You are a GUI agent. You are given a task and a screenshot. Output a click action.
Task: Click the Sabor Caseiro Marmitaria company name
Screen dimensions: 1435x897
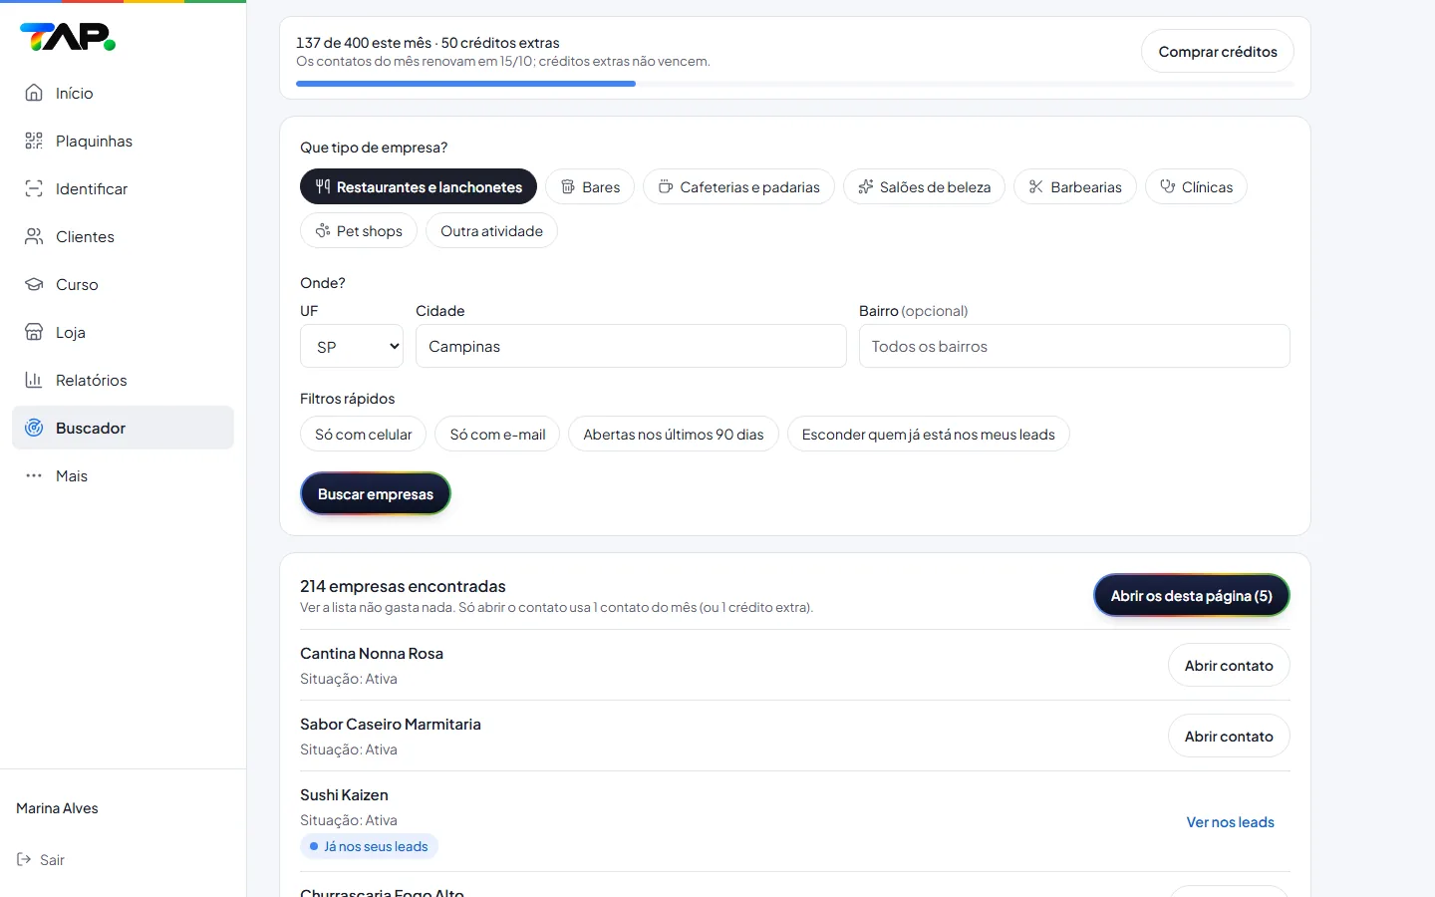click(391, 724)
